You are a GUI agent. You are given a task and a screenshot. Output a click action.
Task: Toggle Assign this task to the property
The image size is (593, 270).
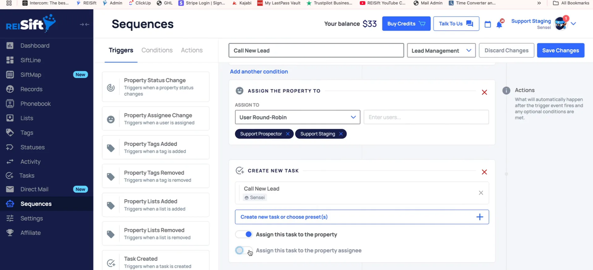pyautogui.click(x=244, y=234)
